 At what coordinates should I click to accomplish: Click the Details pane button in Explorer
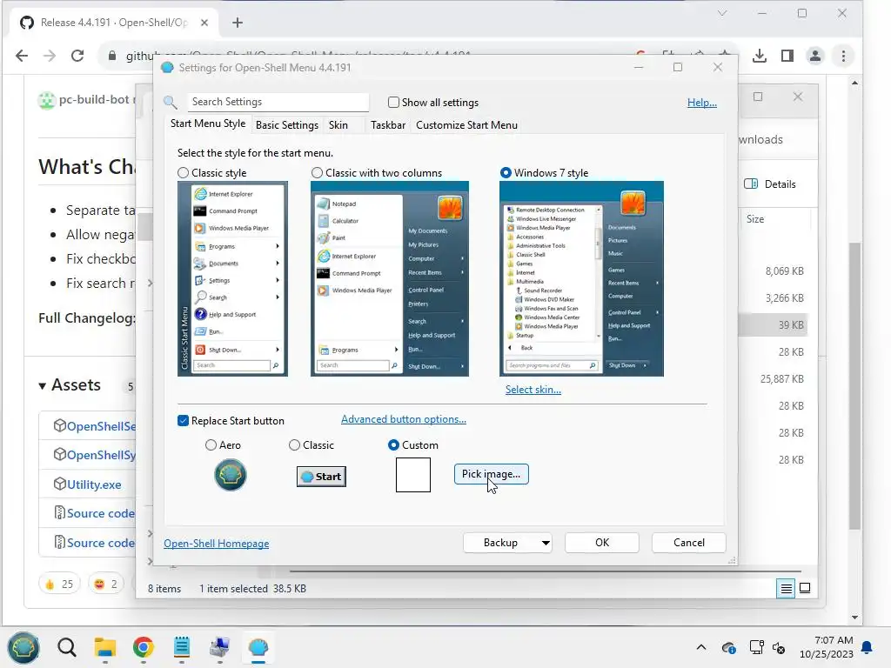coord(771,184)
